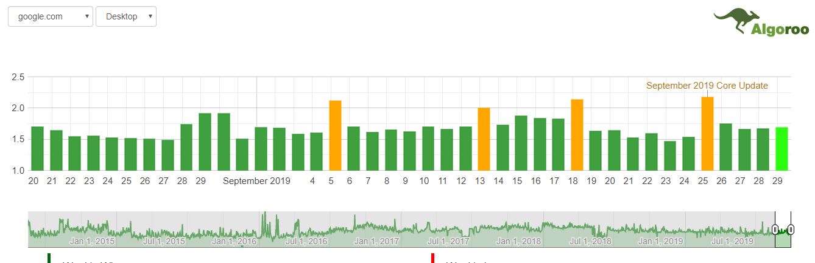Click the orange bar for September 5
This screenshot has width=815, height=263.
pos(335,135)
